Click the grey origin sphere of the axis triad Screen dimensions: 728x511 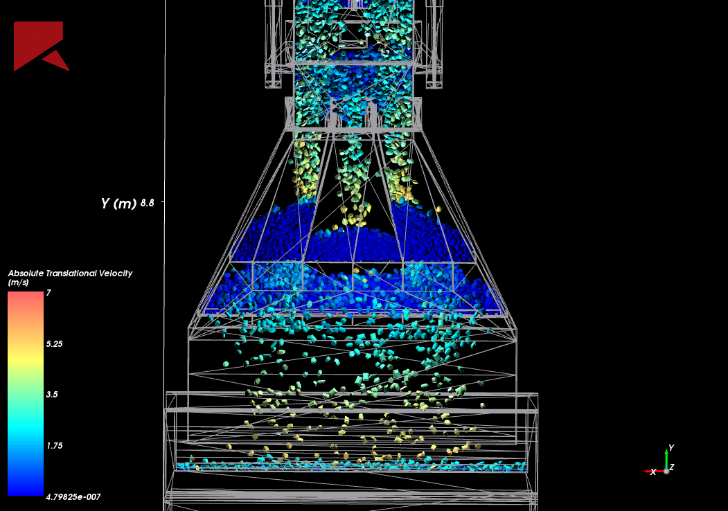666,471
